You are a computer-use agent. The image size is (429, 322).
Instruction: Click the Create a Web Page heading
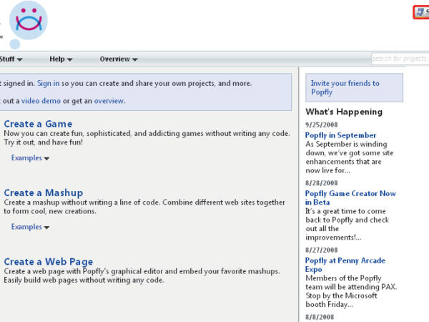(x=48, y=261)
